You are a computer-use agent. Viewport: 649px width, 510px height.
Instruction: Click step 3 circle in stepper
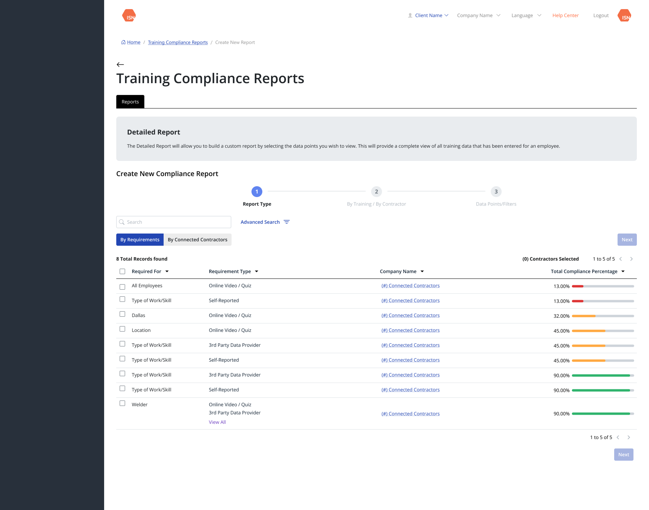coord(496,192)
